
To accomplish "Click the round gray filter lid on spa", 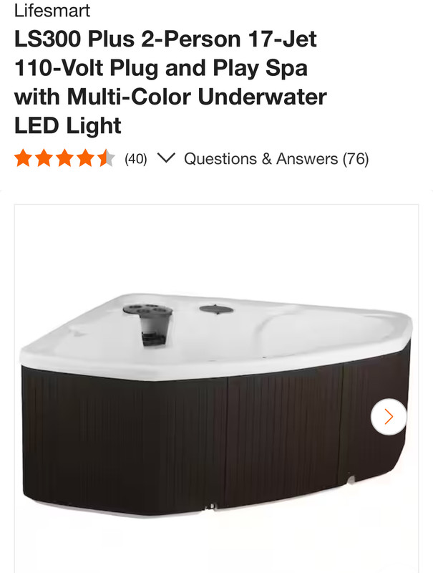I will click(216, 309).
